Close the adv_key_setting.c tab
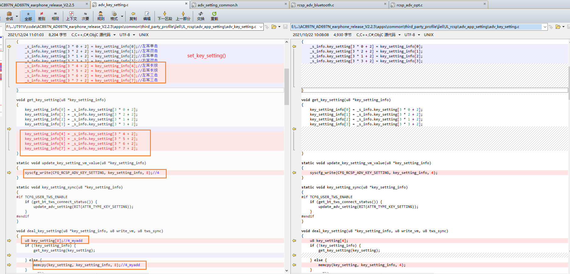 tap(186, 4)
